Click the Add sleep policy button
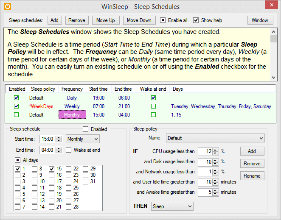The image size is (281, 220). pyautogui.click(x=252, y=151)
